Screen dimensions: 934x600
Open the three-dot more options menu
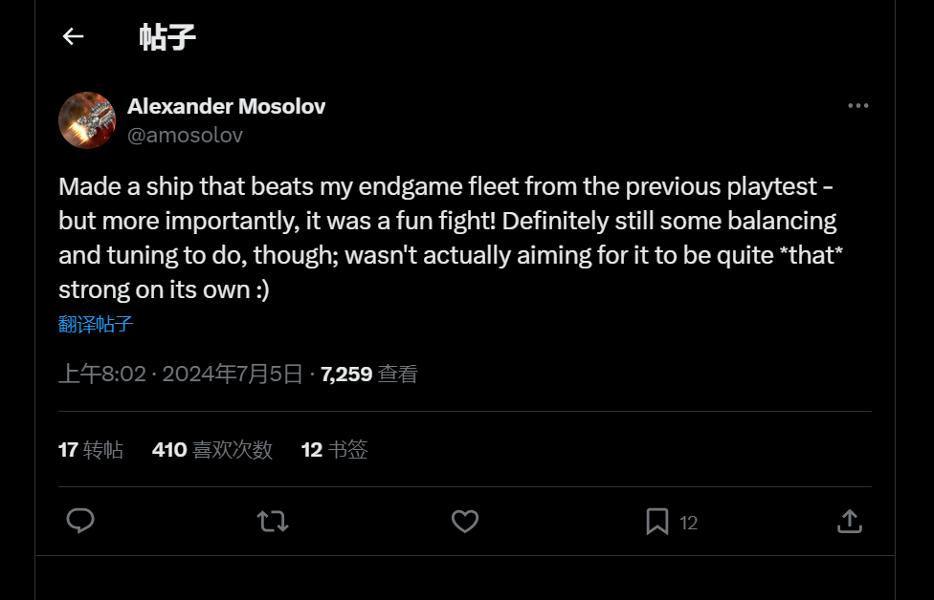(x=857, y=106)
